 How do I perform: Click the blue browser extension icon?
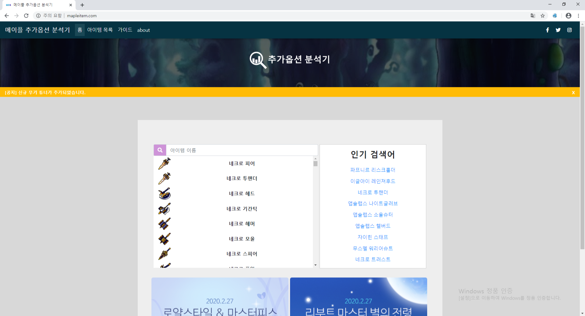pos(555,16)
